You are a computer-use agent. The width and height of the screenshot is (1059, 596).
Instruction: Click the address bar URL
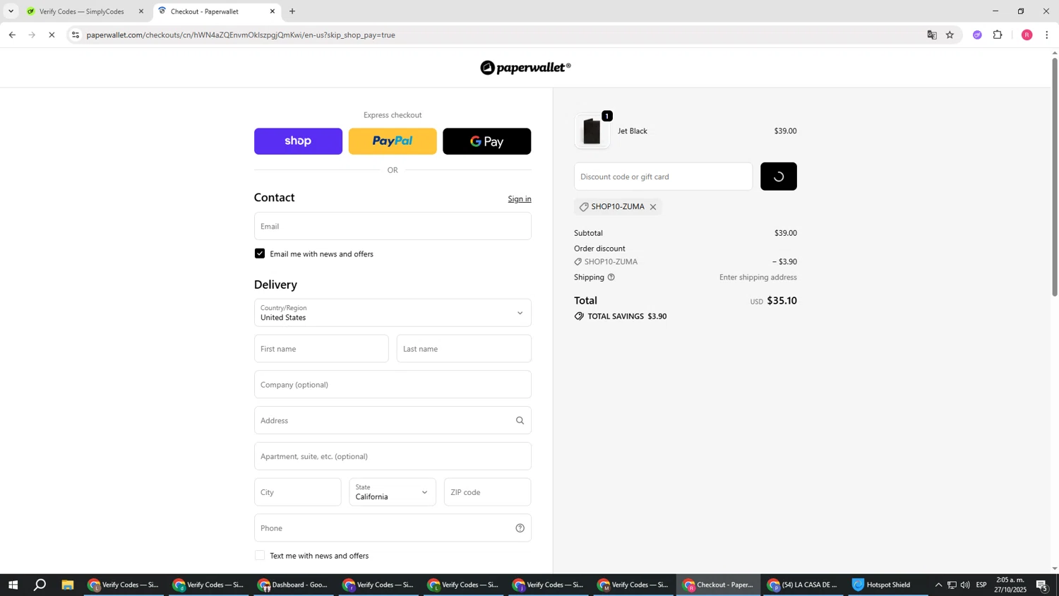coord(241,35)
